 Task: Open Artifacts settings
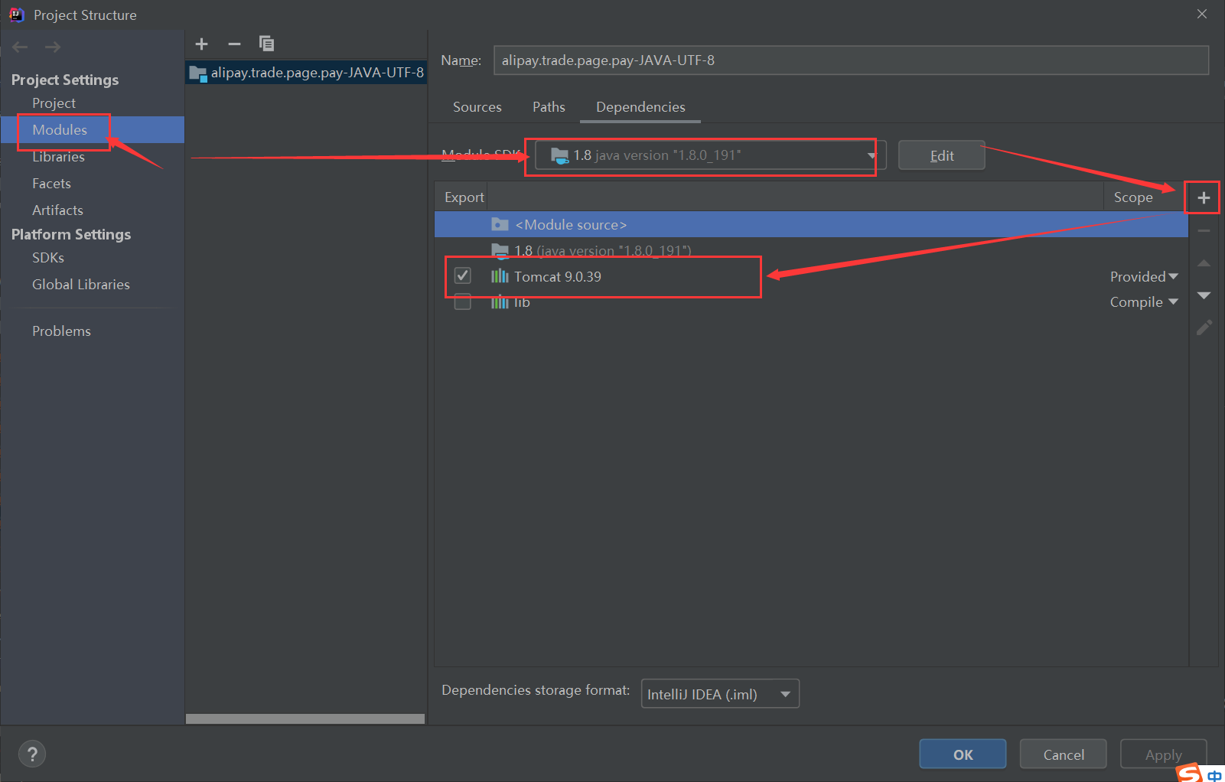[x=57, y=210]
